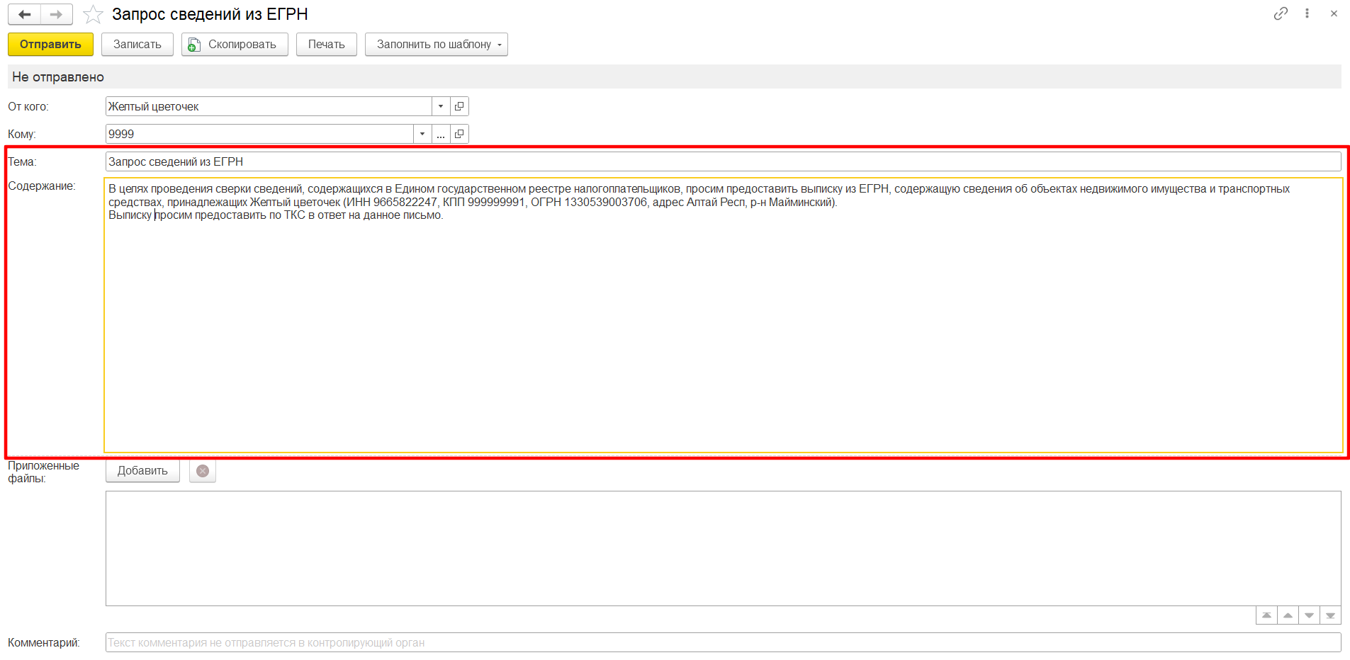Screen dimensions: 1350x660
Task: Move attachment to bottom of list
Action: 1330,615
